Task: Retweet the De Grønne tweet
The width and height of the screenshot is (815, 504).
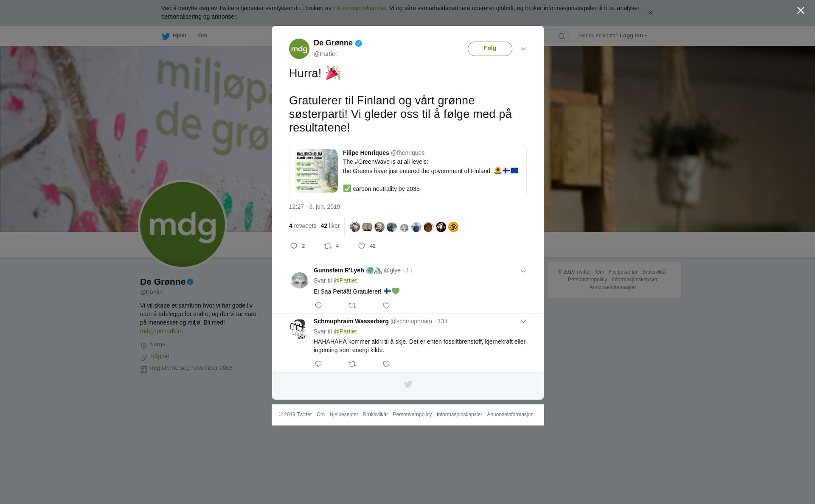Action: [328, 246]
